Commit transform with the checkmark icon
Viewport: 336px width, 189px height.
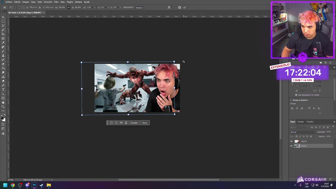tap(185, 7)
